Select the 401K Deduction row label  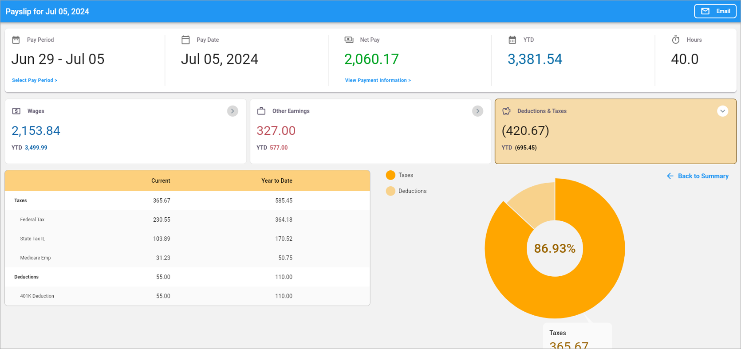click(x=37, y=296)
